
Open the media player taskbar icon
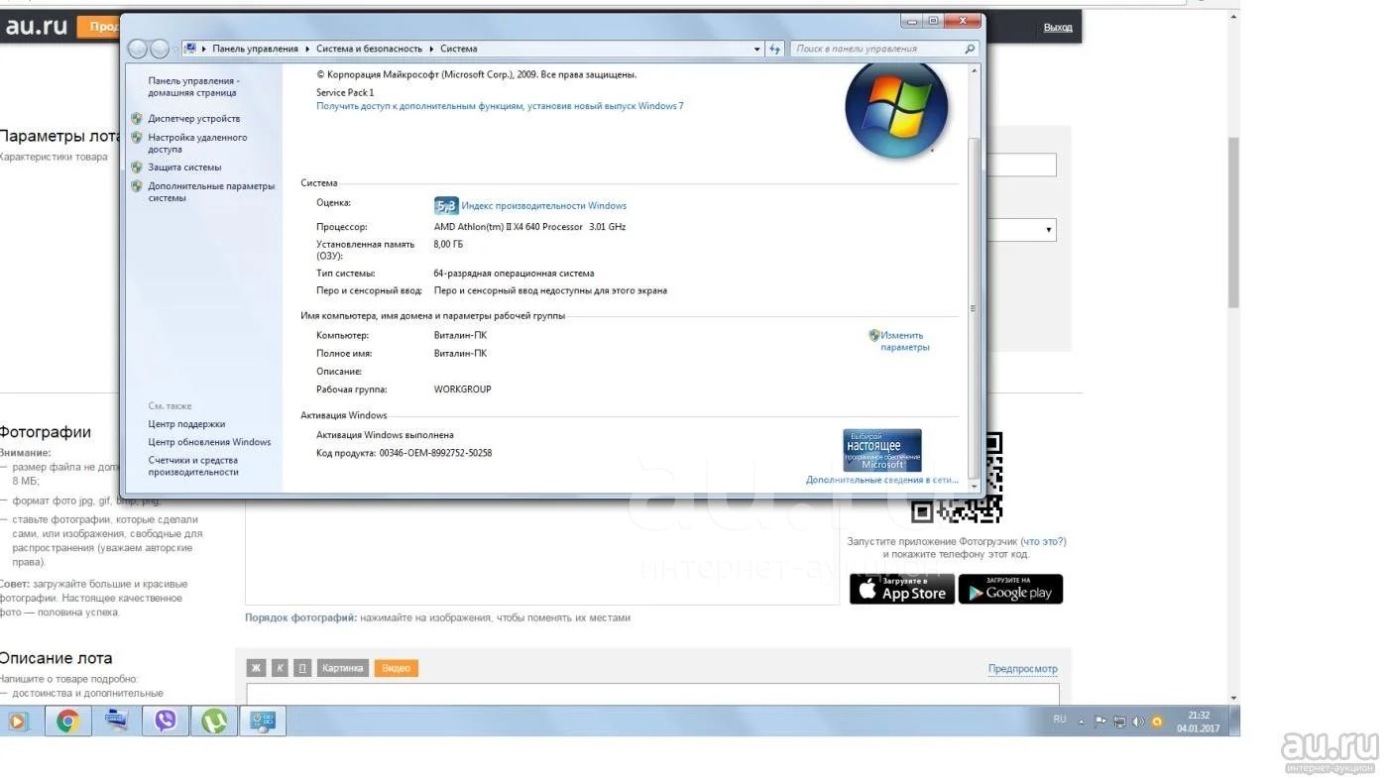click(17, 721)
